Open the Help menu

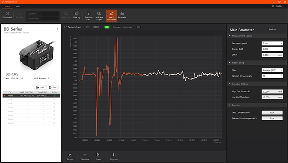[18, 6]
